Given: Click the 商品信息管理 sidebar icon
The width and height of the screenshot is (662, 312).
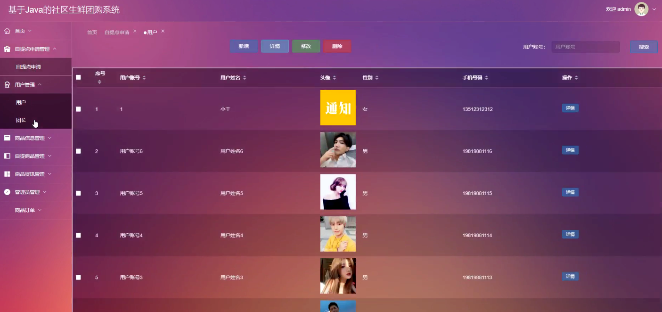Looking at the screenshot, I should point(7,138).
